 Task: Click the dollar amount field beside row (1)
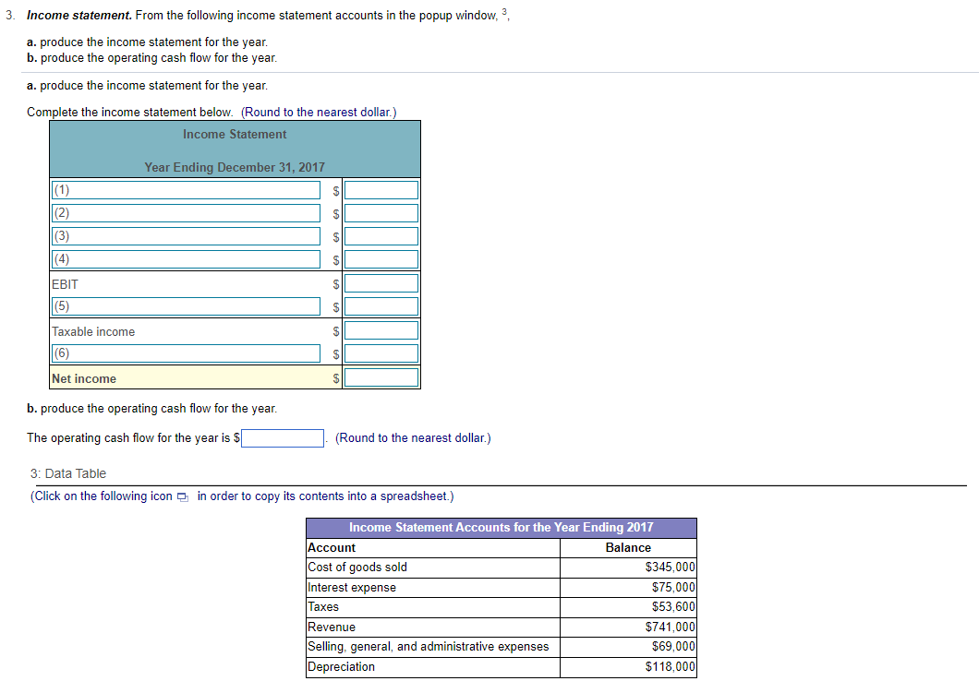[x=381, y=189]
